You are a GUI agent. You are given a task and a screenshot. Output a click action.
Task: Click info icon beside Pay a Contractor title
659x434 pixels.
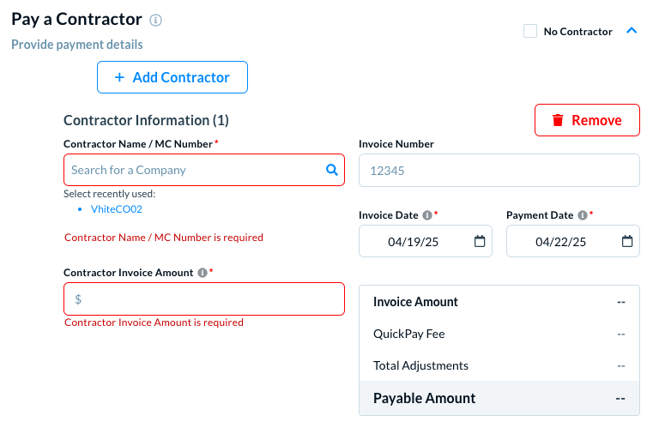pyautogui.click(x=155, y=20)
